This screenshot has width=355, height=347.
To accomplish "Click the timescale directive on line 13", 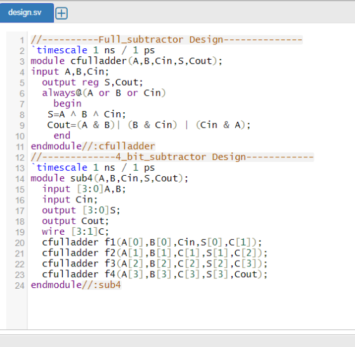I will coord(93,167).
